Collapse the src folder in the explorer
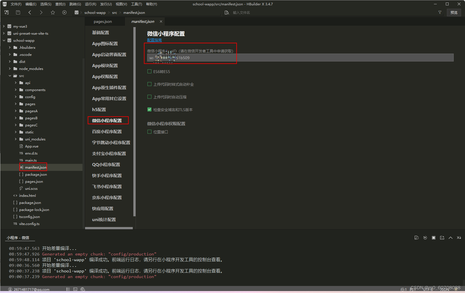 click(10, 76)
